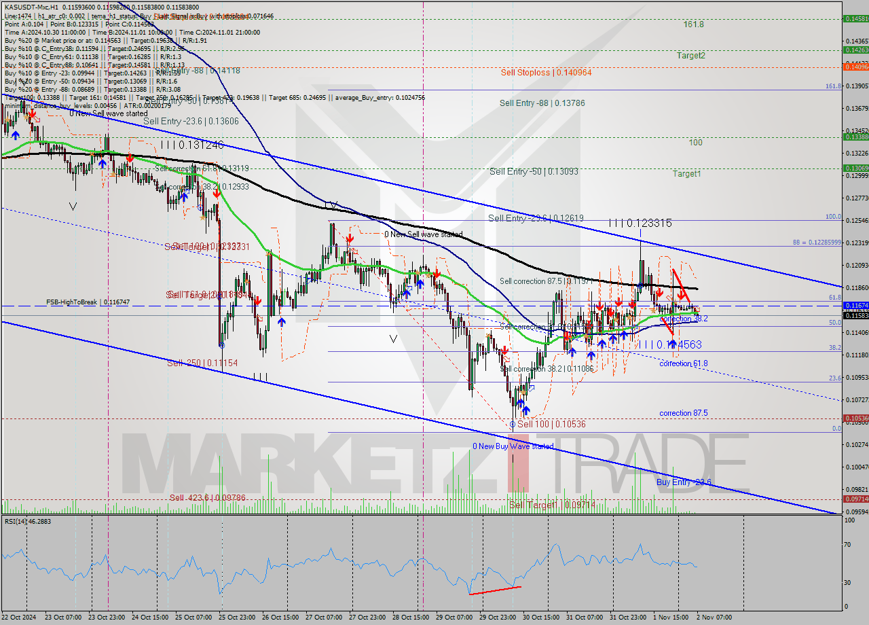
Task: Click the orange 0.14096 price tag
Action: [x=855, y=67]
